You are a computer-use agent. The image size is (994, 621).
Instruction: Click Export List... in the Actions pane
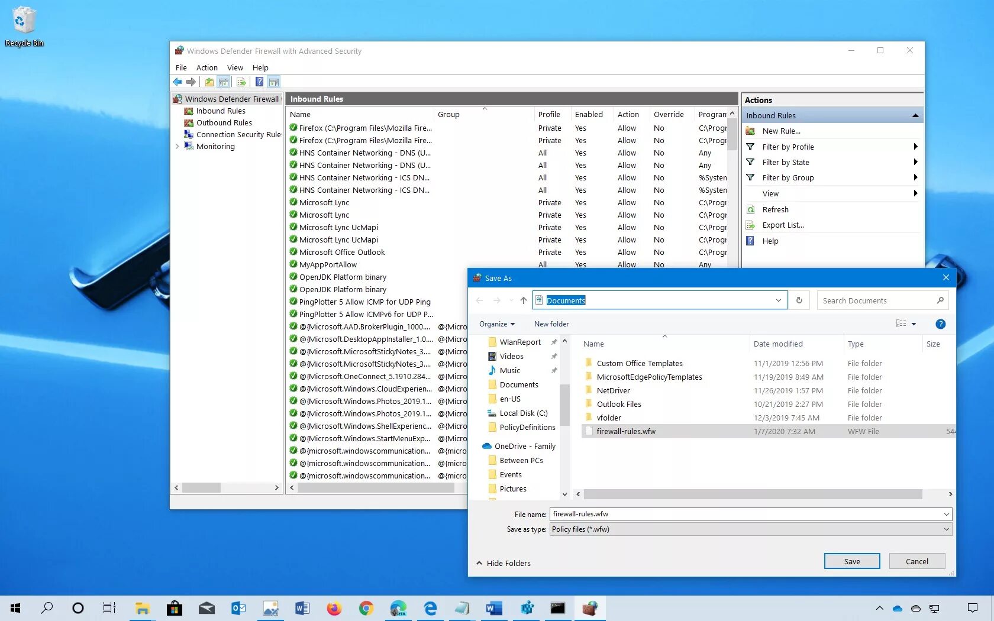coord(783,225)
